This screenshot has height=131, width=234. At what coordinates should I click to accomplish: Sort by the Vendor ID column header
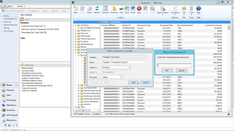(126, 25)
